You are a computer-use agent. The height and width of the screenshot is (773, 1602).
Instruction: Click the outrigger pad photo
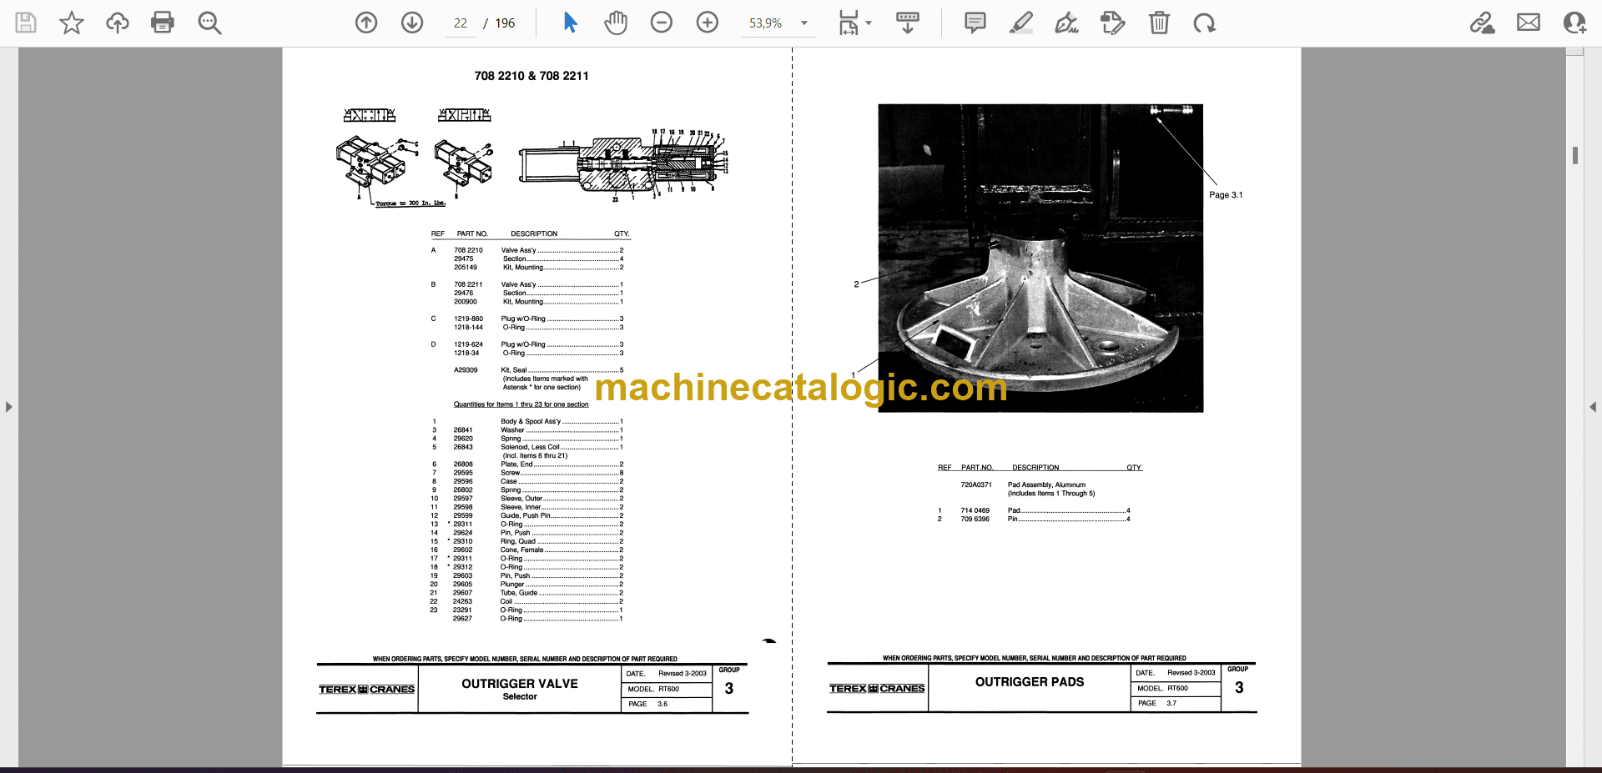point(1040,258)
